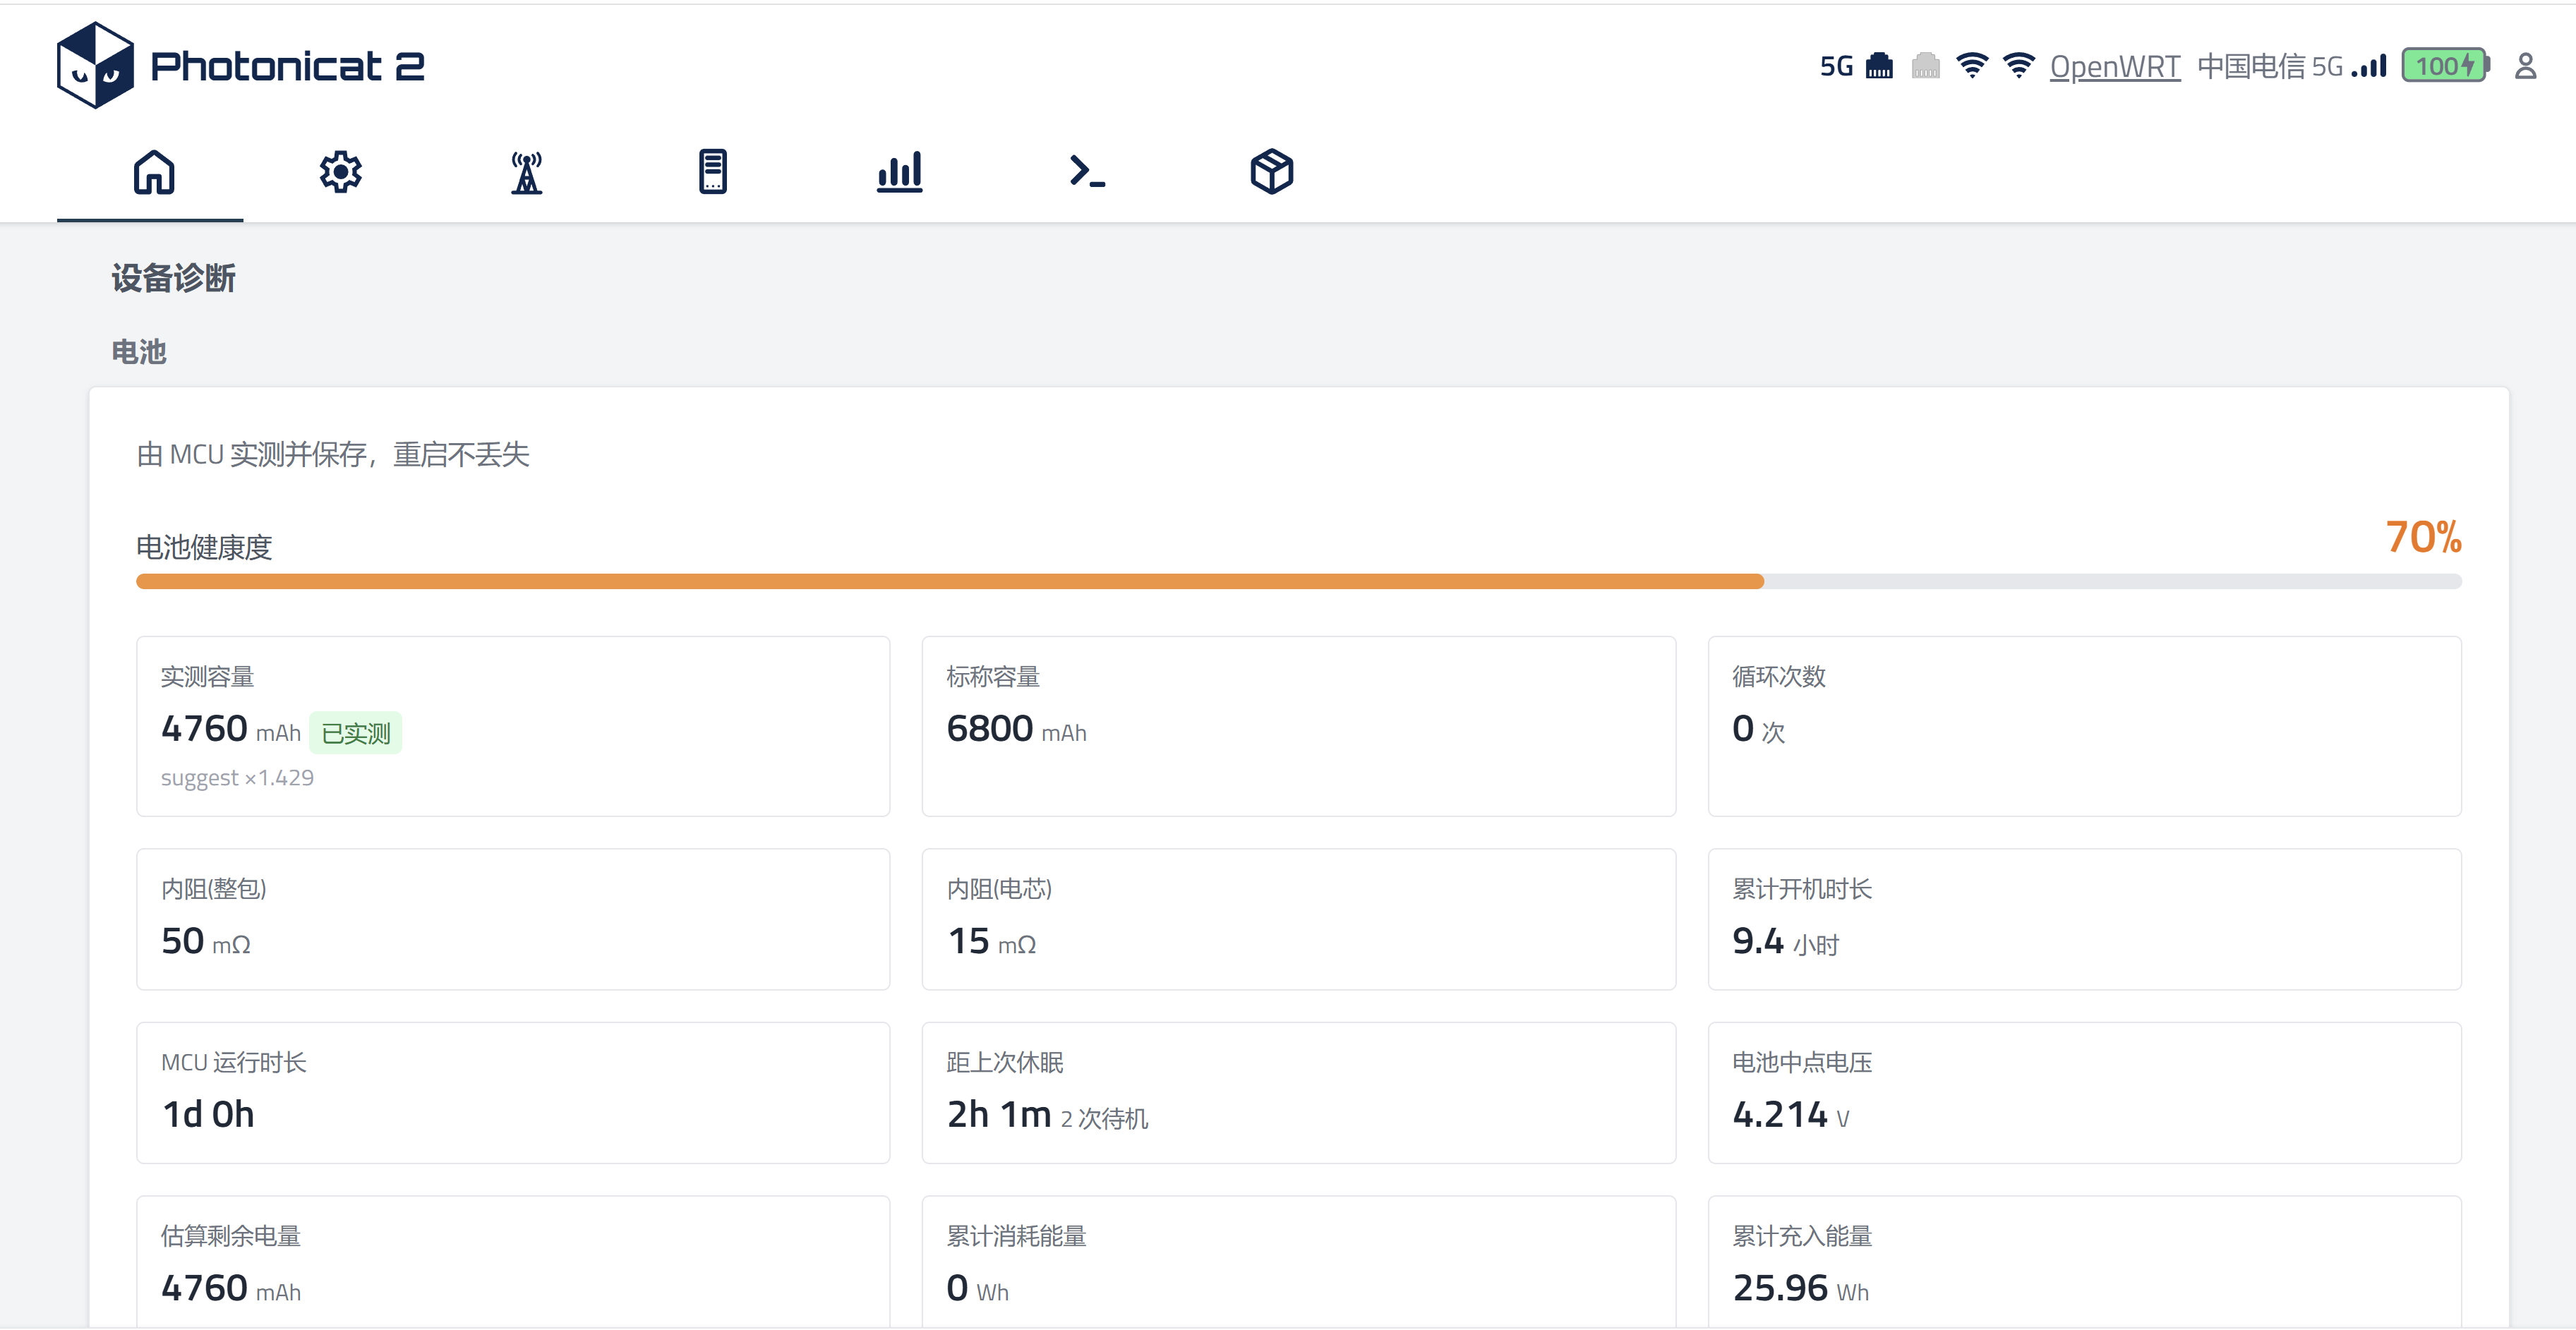Click the 累计消耗能量 0 Wh value

[977, 1288]
